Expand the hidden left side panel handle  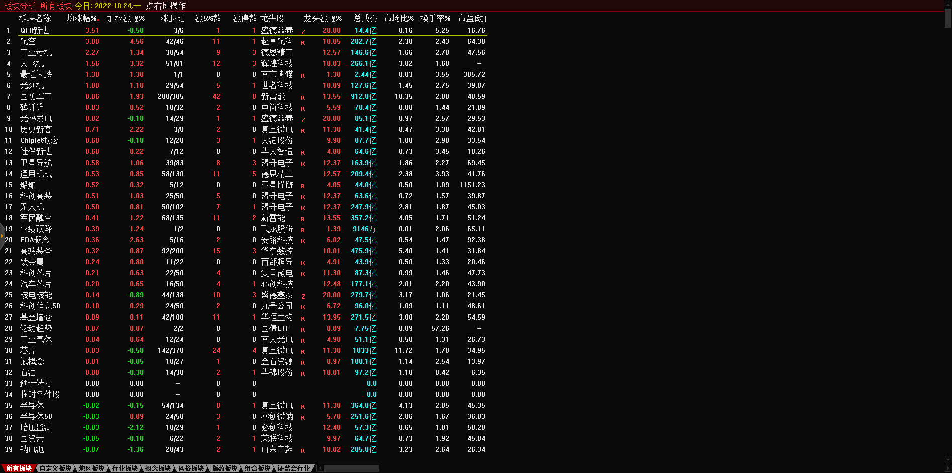[x=2, y=235]
